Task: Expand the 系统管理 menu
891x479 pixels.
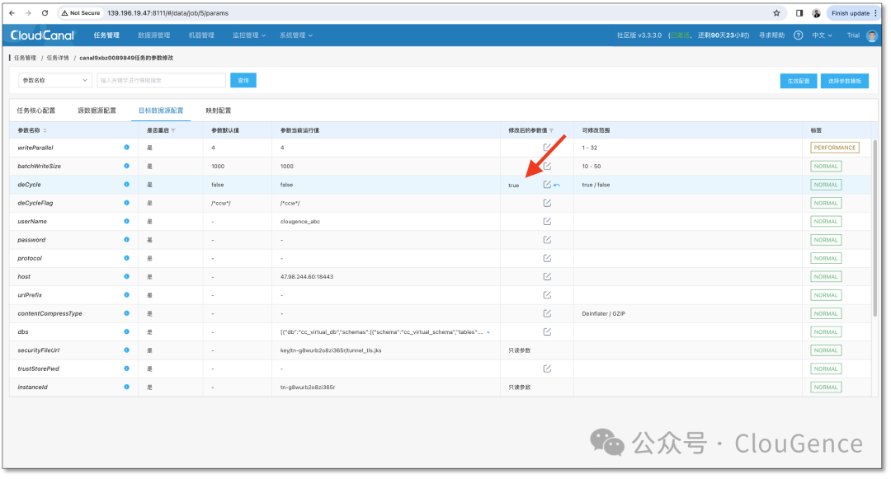Action: (295, 35)
